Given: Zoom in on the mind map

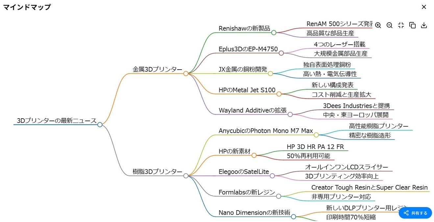Looking at the screenshot, I should pyautogui.click(x=378, y=25).
